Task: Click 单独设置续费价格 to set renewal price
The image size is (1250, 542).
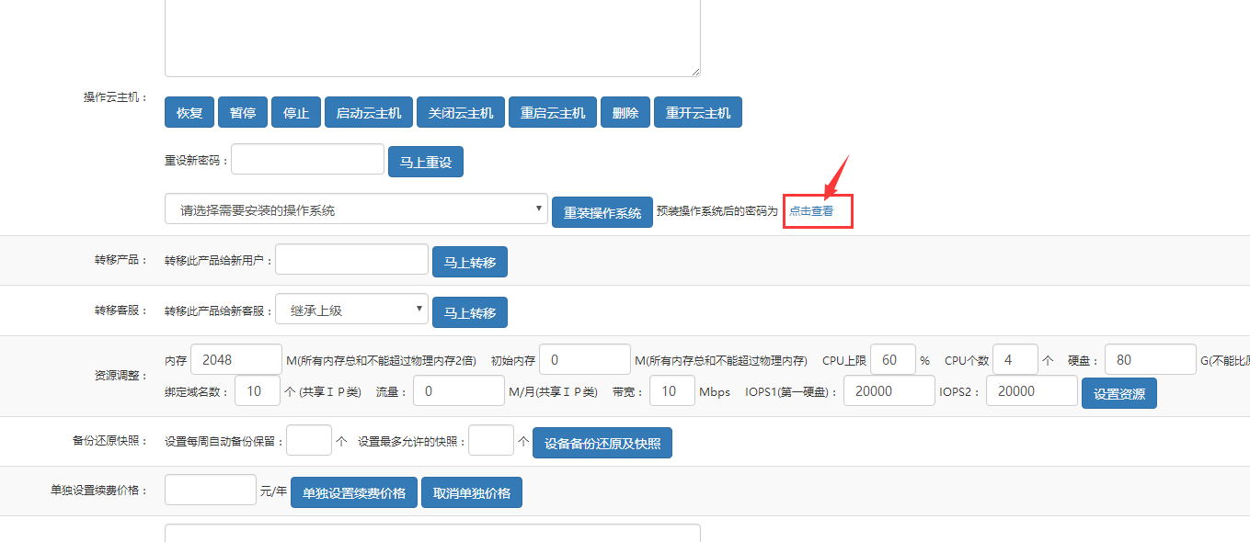Action: point(353,491)
